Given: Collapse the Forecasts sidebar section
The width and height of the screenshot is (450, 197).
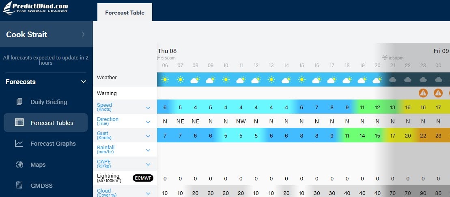Looking at the screenshot, I should pos(84,82).
